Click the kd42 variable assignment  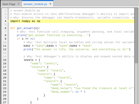pos(34,46)
